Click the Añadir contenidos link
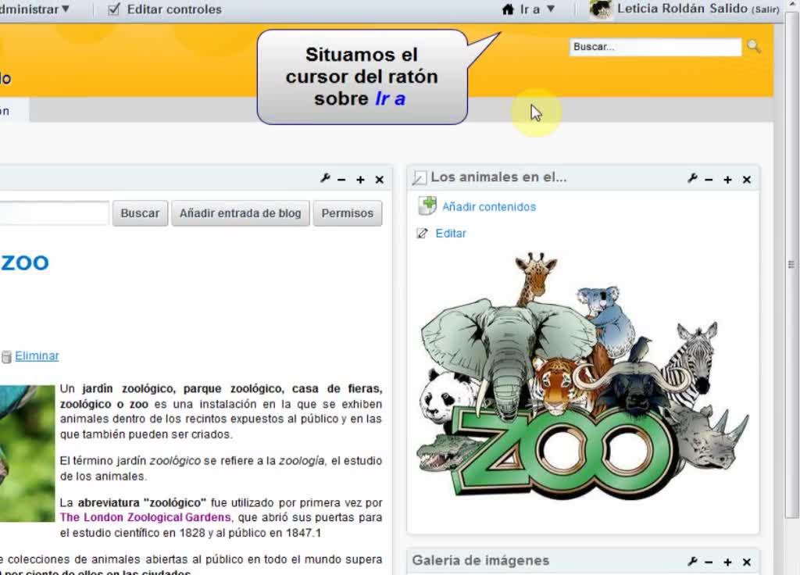 click(489, 206)
